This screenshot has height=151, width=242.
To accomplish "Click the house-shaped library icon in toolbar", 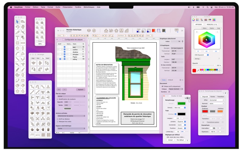I will 106,31.
